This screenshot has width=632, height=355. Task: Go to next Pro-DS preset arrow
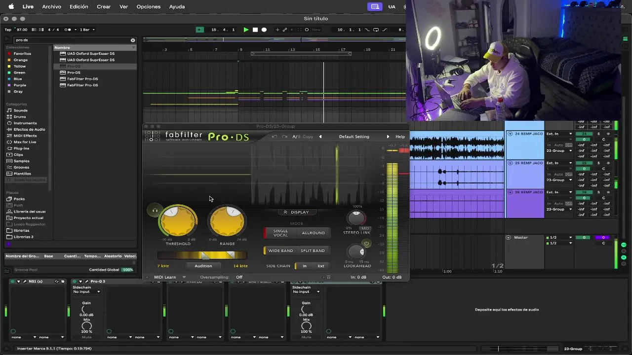[388, 137]
